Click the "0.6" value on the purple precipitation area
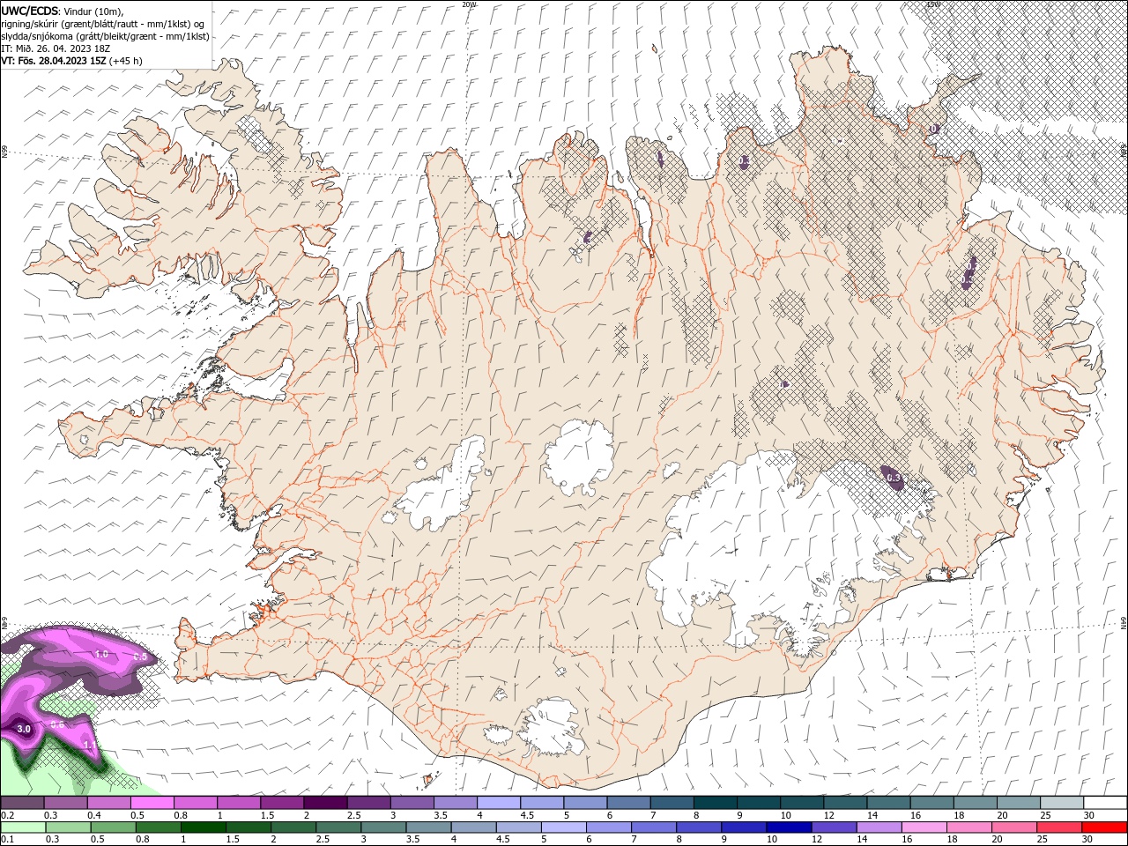The height and width of the screenshot is (846, 1128). (57, 724)
